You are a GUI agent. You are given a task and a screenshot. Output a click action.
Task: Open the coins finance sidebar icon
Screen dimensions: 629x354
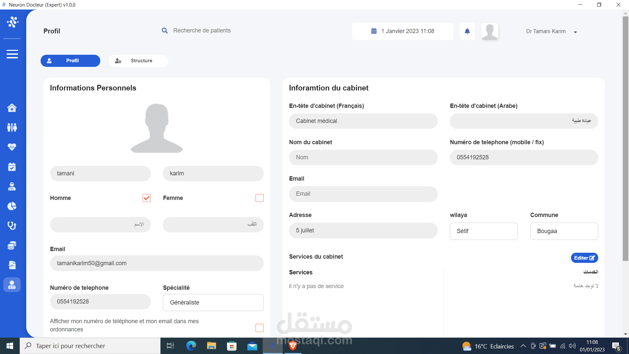tap(12, 246)
